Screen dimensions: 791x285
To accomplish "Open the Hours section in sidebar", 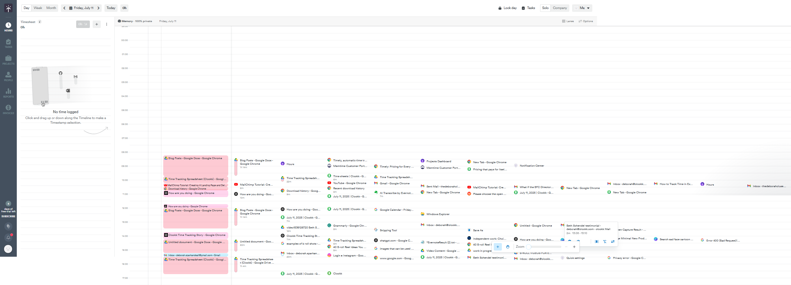I will pyautogui.click(x=8, y=27).
